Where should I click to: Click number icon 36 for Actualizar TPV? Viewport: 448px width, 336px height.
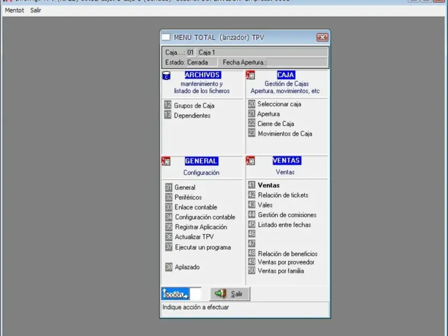tap(169, 237)
